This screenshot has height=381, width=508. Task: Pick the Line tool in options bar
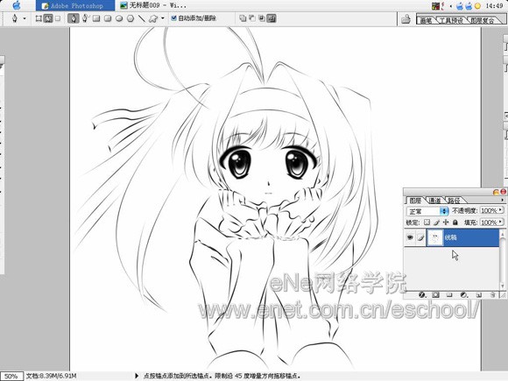(x=142, y=18)
